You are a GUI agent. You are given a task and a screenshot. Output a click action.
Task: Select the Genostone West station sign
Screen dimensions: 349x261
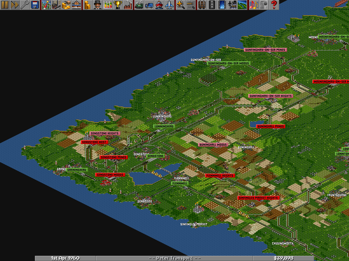point(94,142)
